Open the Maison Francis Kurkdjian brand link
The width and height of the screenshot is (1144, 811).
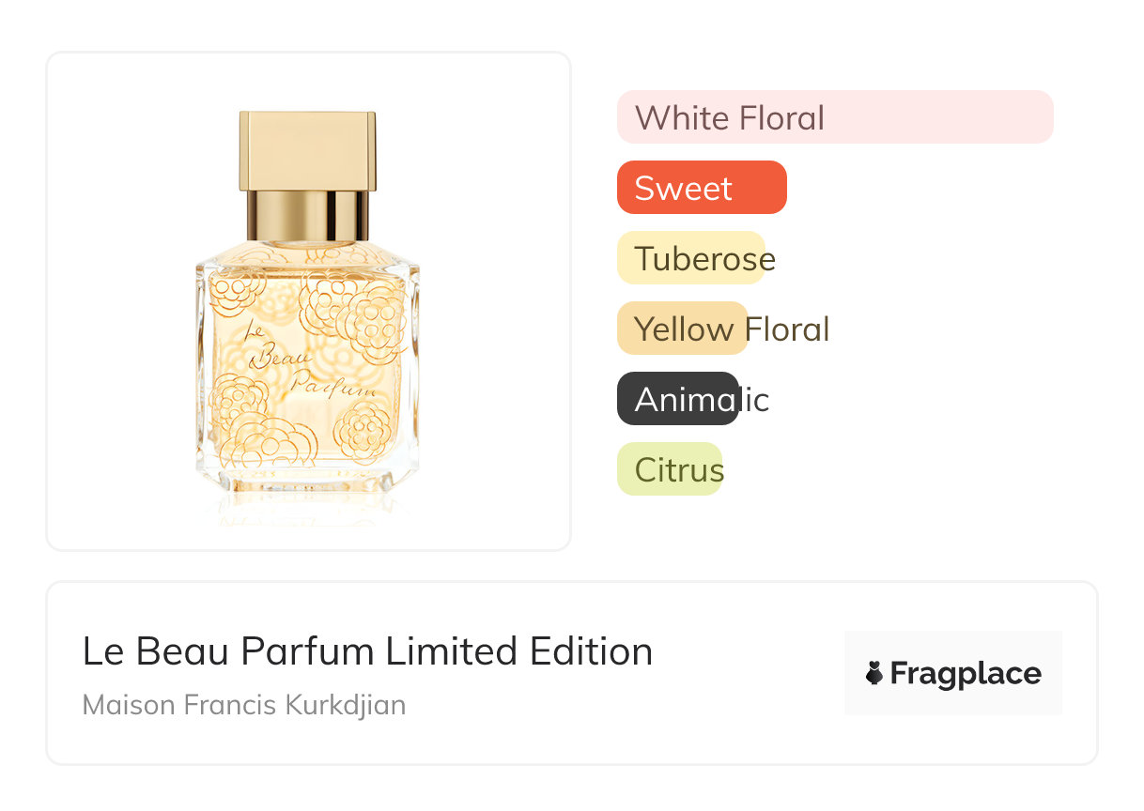point(244,705)
